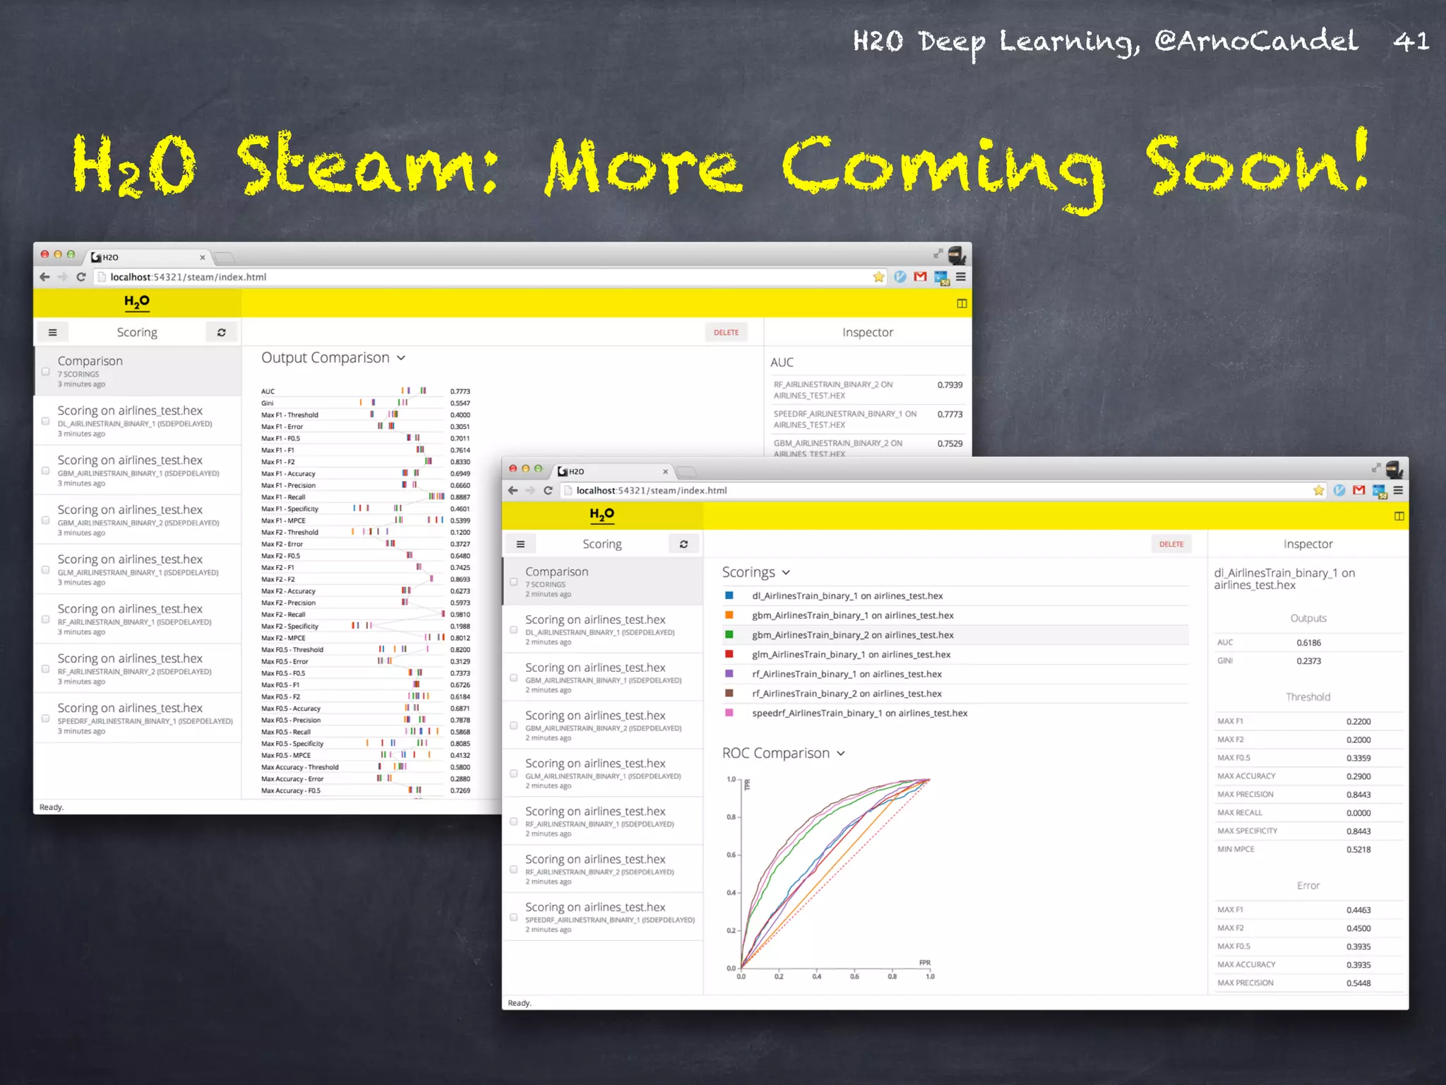Screen dimensions: 1446x1085
Task: Check DL_AIRLINESTRAIN_BINARY_1 scoring checkbox in front window
Action: point(513,629)
